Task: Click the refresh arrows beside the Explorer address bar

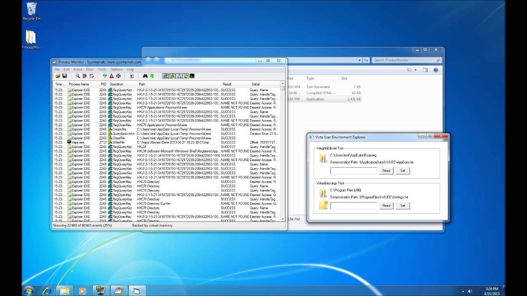Action: click(366, 60)
